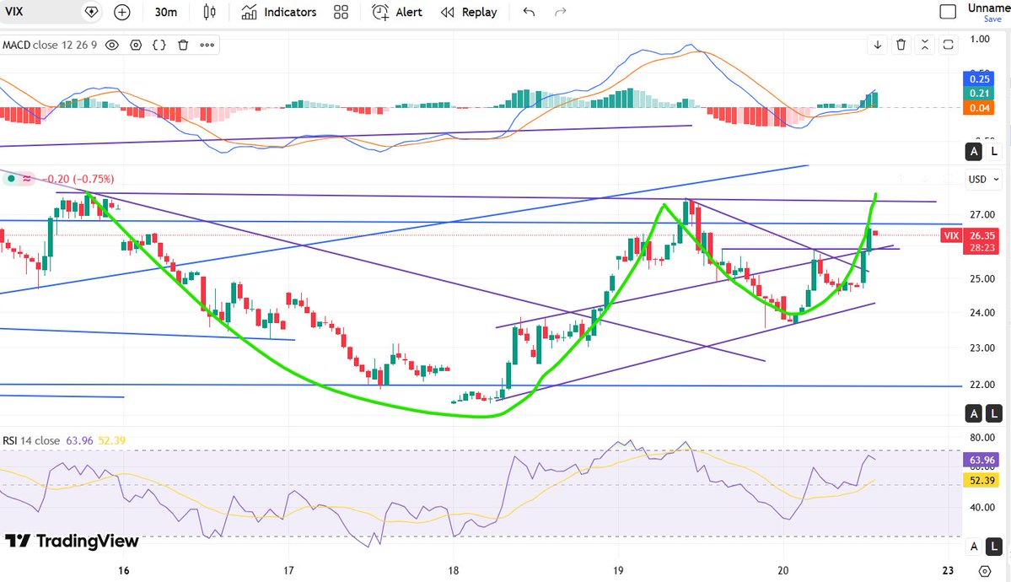Open the layout setup square icon
Image resolution: width=1011 pixels, height=582 pixels.
tap(948, 12)
